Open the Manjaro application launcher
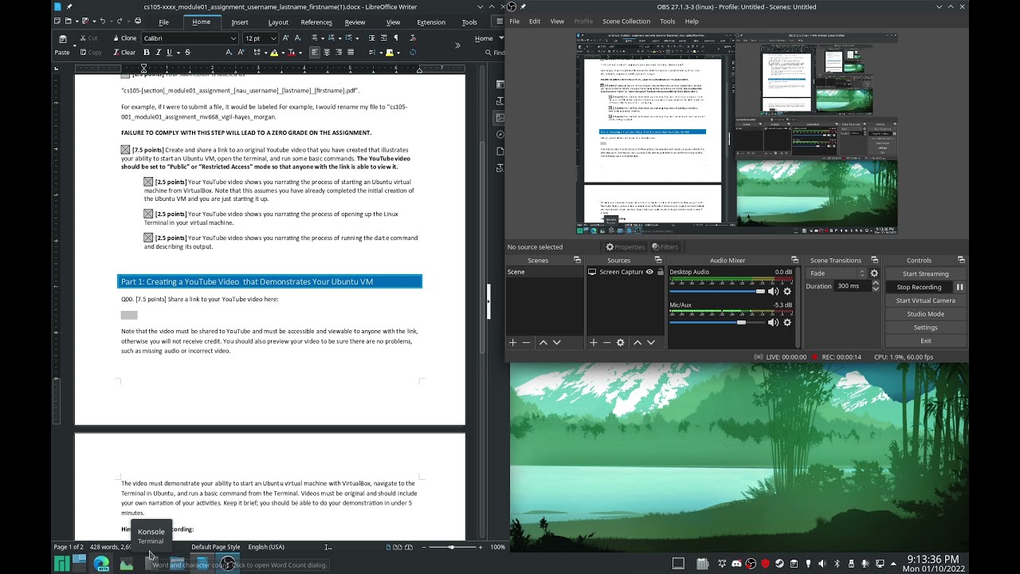1020x574 pixels. pos(61,564)
